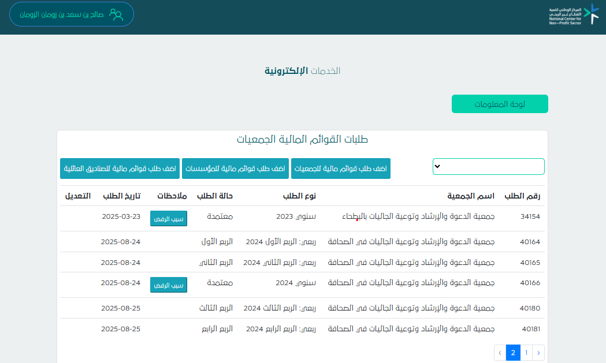View سبب الرفض for request 40166
Viewport: 606px width, 363px height.
coord(169,285)
